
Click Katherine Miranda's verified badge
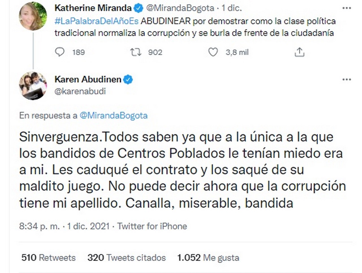(x=138, y=8)
